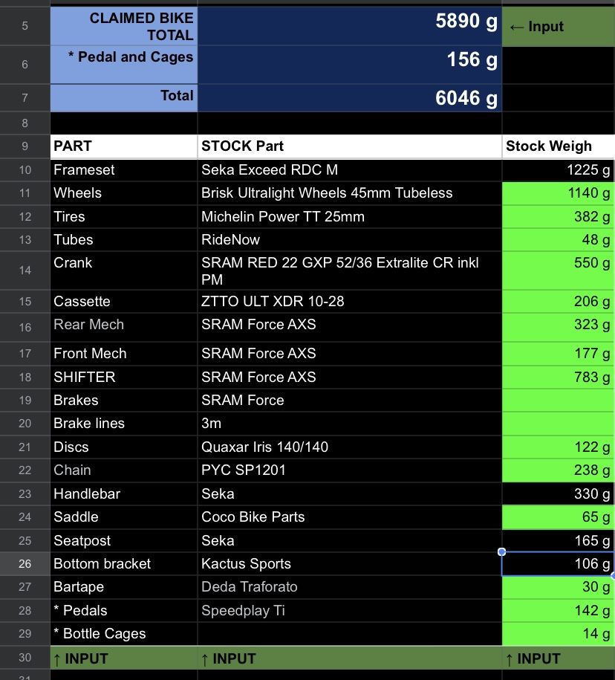The width and height of the screenshot is (615, 680).
Task: Click the '← Input' label cell
Action: coord(558,27)
